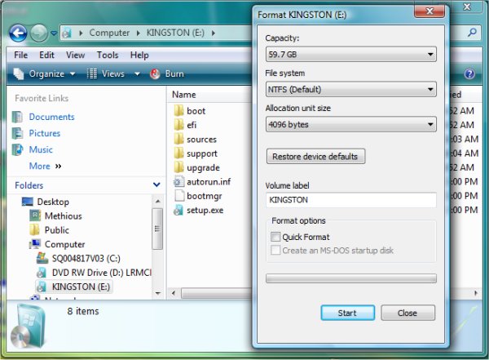
Task: Open the File system NTFS dropdown
Action: click(x=350, y=89)
